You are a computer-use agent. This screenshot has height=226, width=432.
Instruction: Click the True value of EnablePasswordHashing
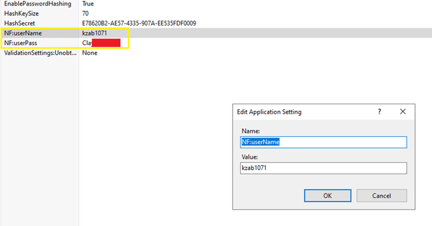pos(88,4)
